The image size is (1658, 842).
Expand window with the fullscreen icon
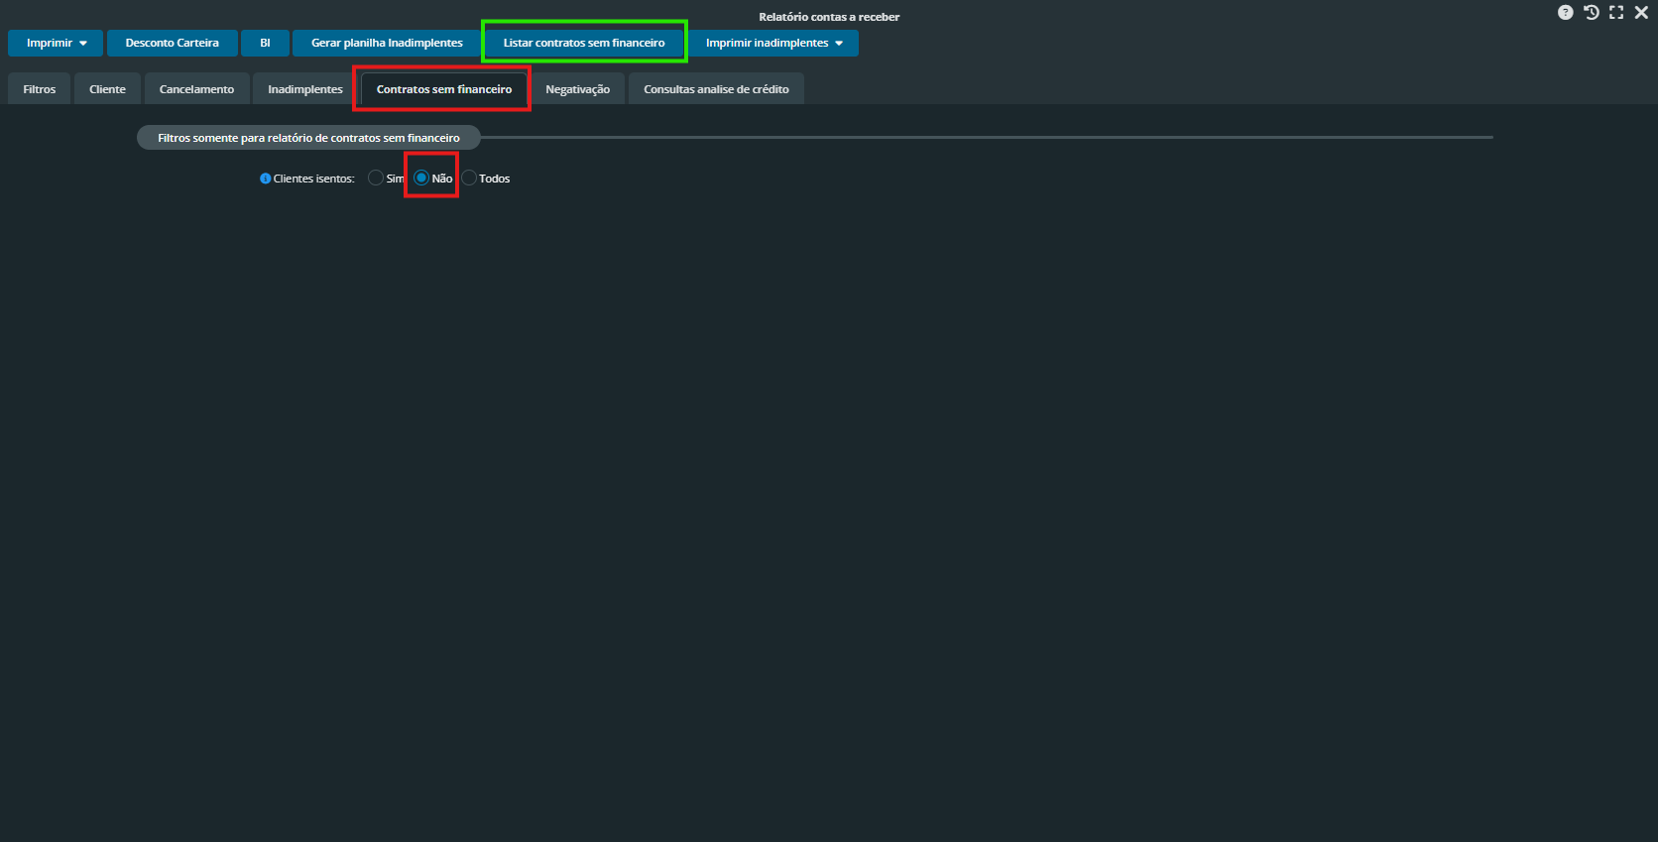[1616, 13]
